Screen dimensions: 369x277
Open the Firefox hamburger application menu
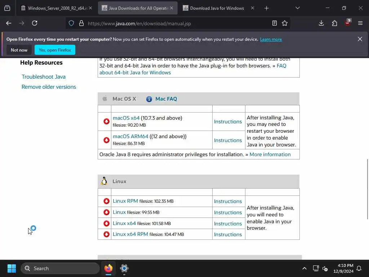(x=360, y=23)
